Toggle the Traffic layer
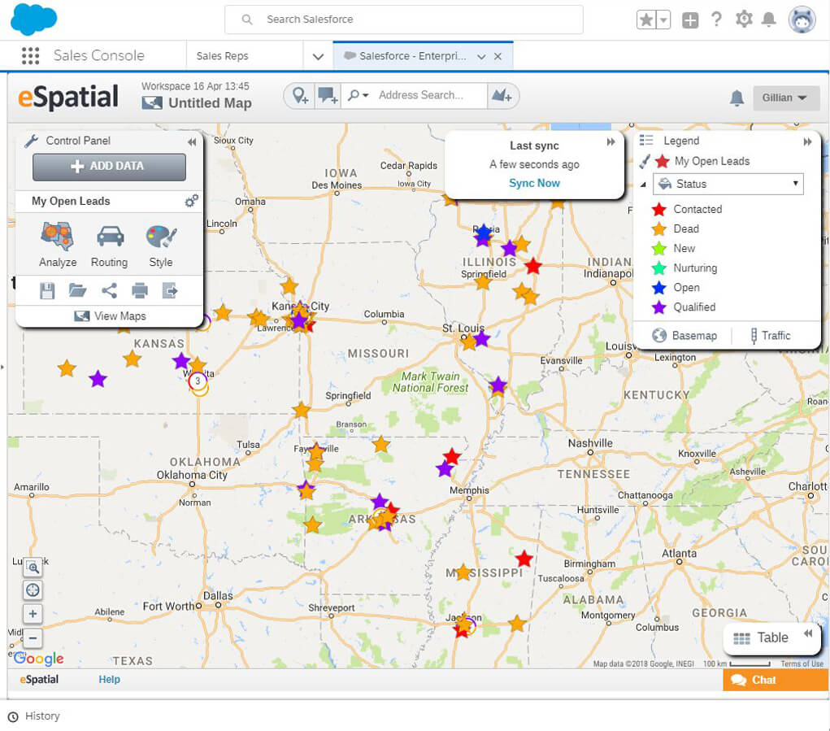The image size is (830, 731). pyautogui.click(x=770, y=336)
